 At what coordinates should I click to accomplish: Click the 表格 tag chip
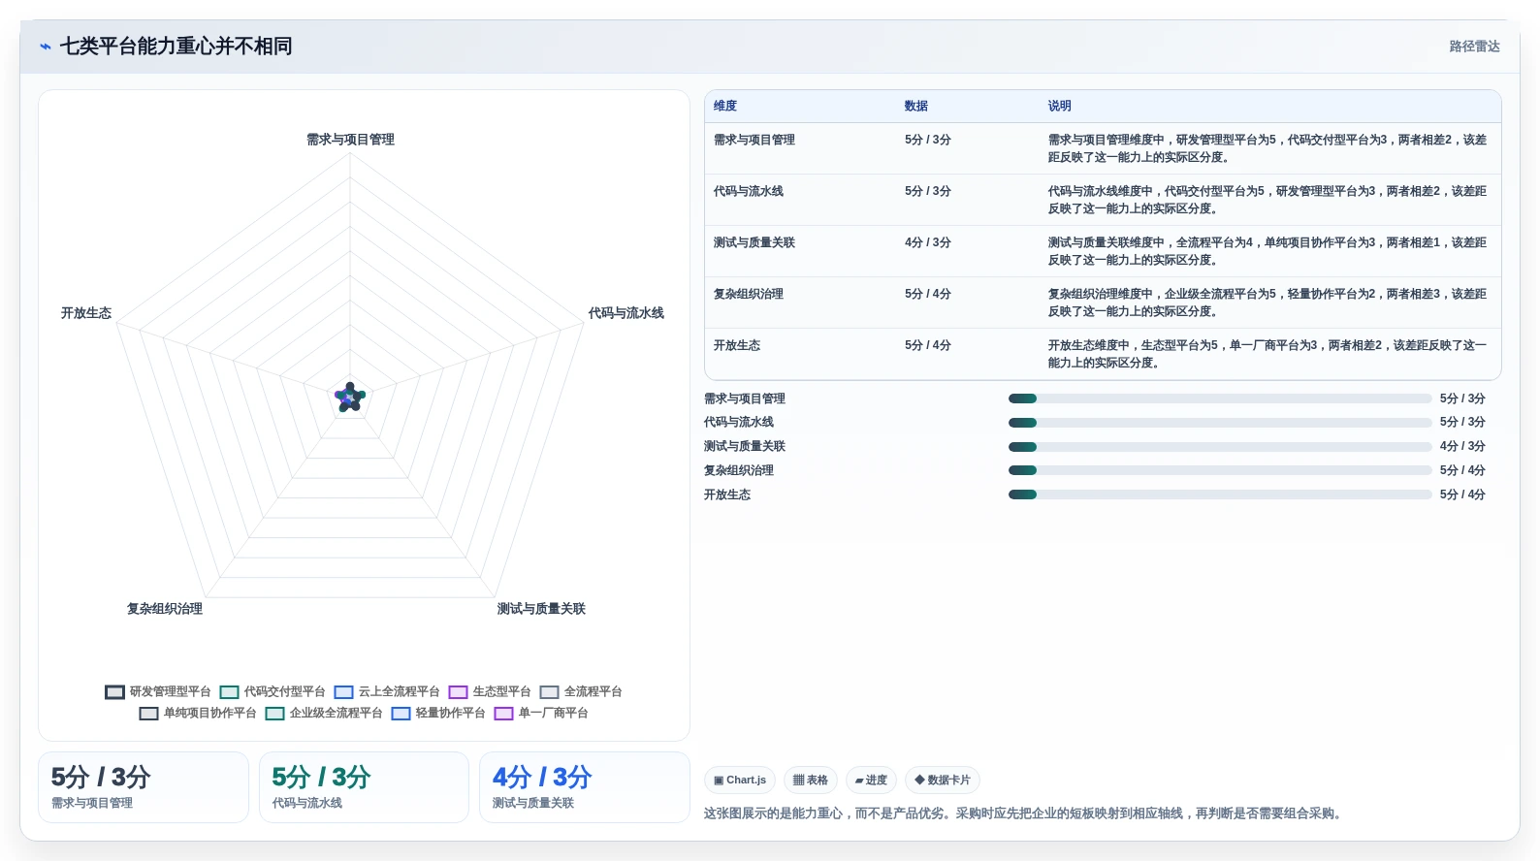tap(811, 780)
